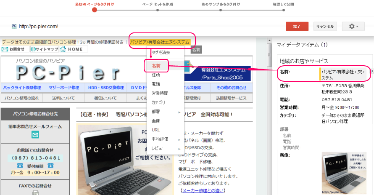Screen dimensions: 374x195
Task: Click step 確認して公開 marker
Action: (283, 10)
